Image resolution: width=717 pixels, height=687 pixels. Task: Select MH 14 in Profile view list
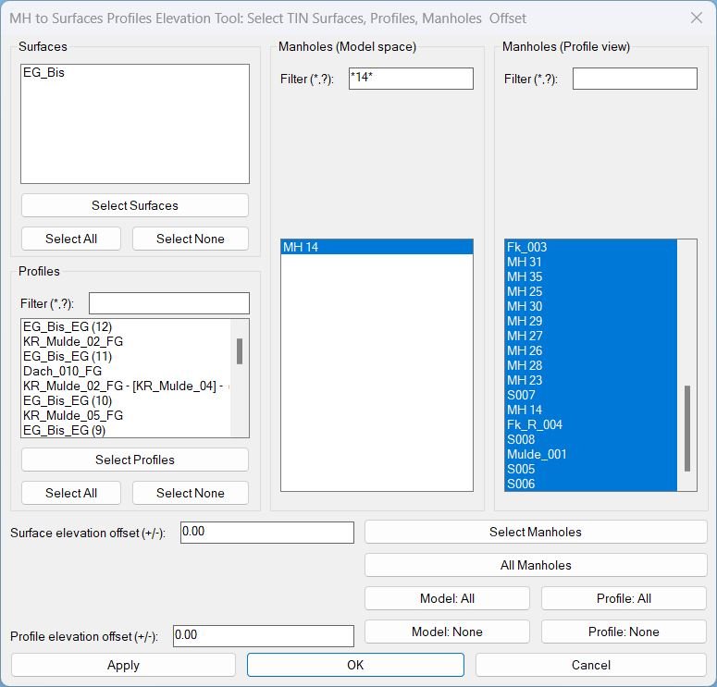click(591, 410)
